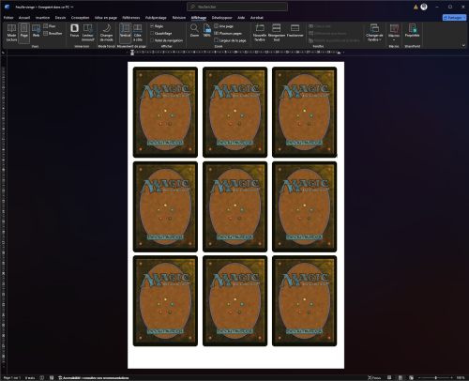Click the zoom in plus button
Viewport: 469px width, 381px height.
coord(451,378)
